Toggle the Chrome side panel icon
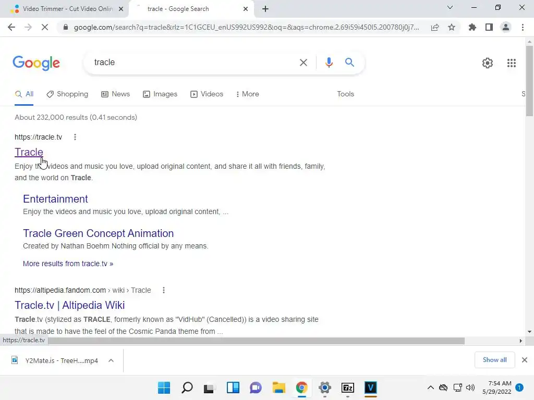The image size is (534, 400). (489, 27)
